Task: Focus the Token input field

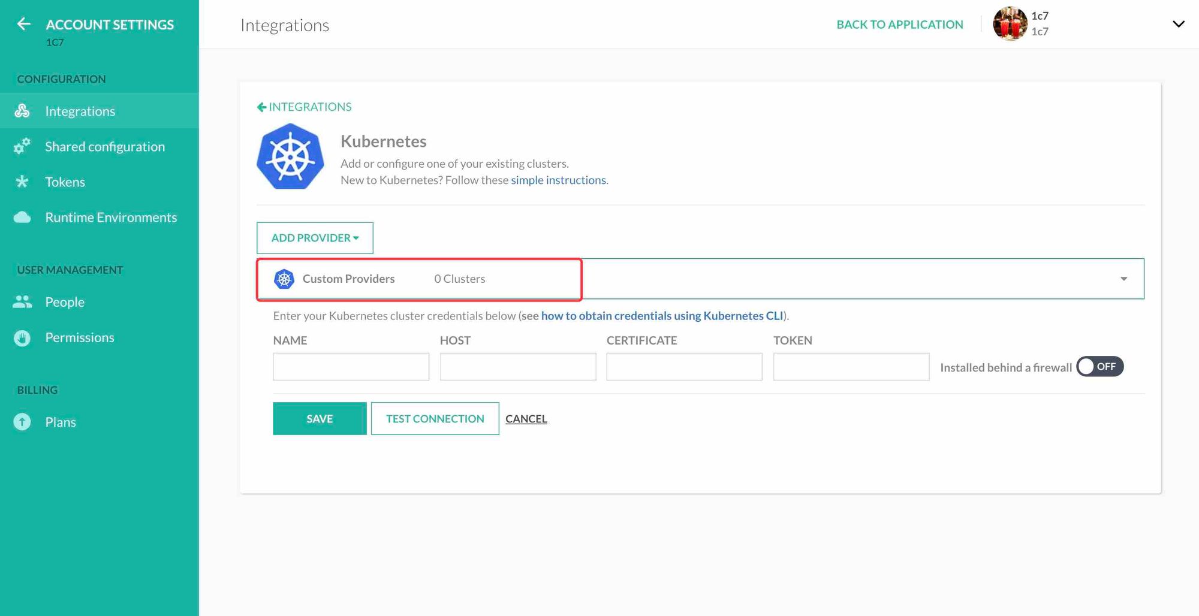Action: [x=851, y=367]
